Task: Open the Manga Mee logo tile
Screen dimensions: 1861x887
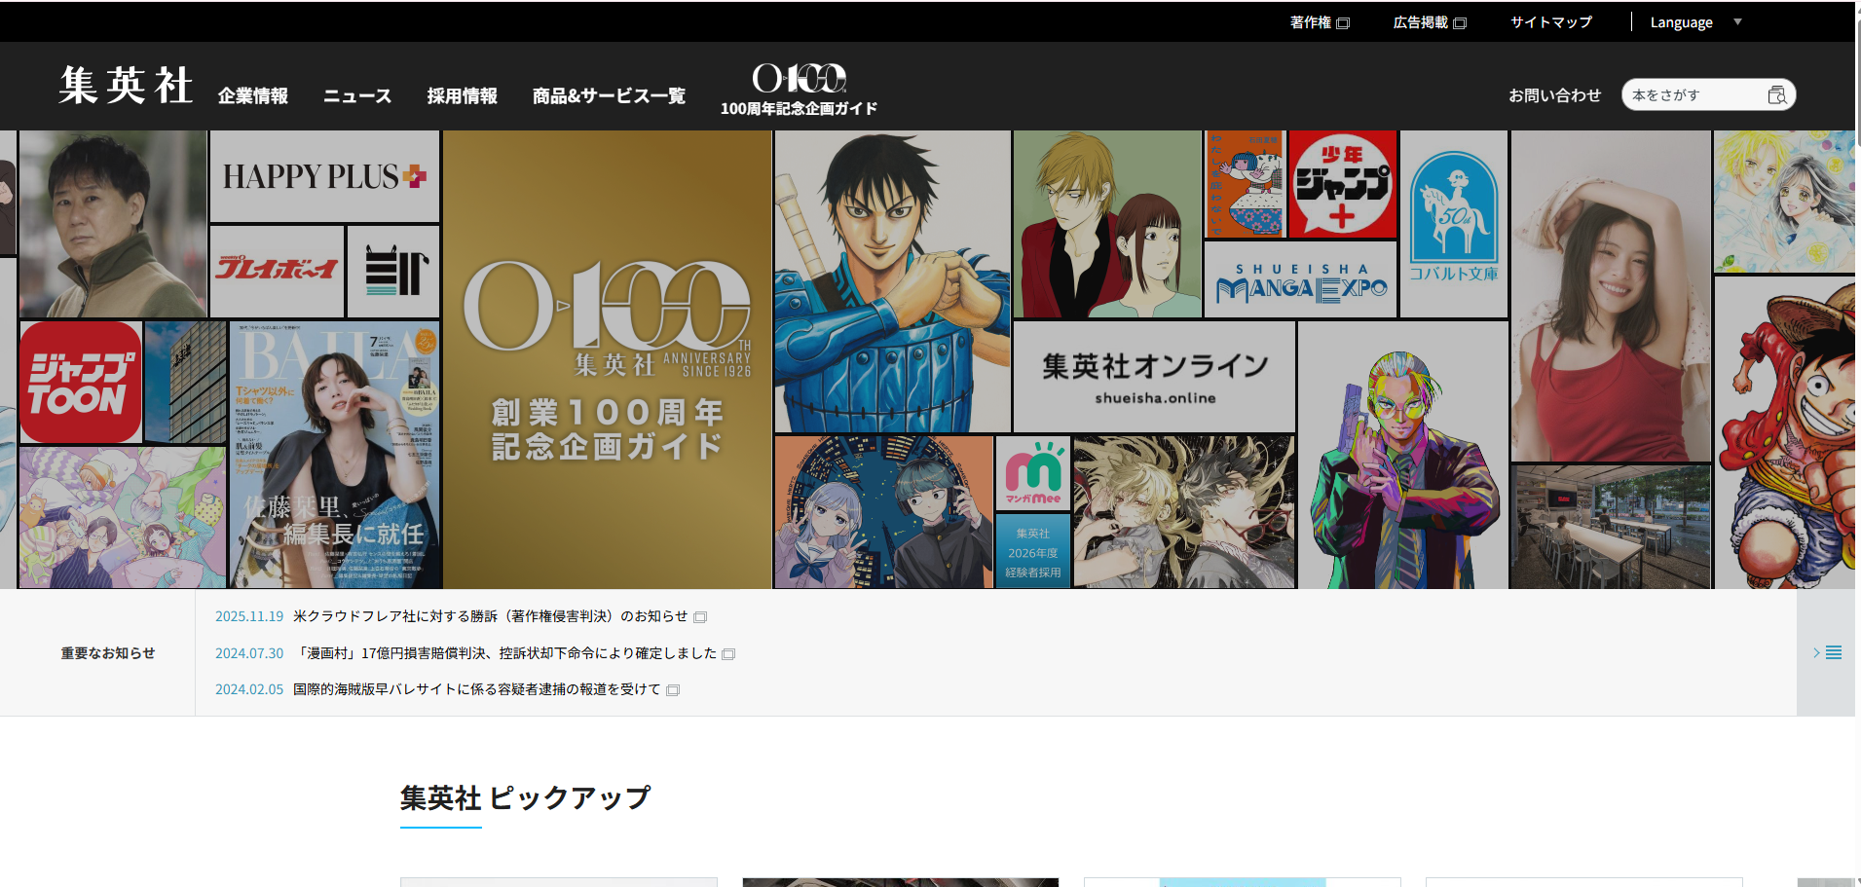Action: tap(1033, 473)
